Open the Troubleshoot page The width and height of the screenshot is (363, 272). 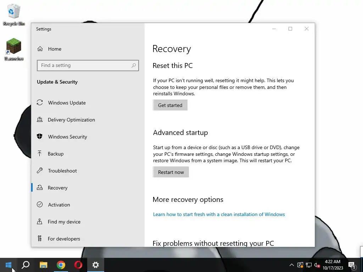click(62, 171)
